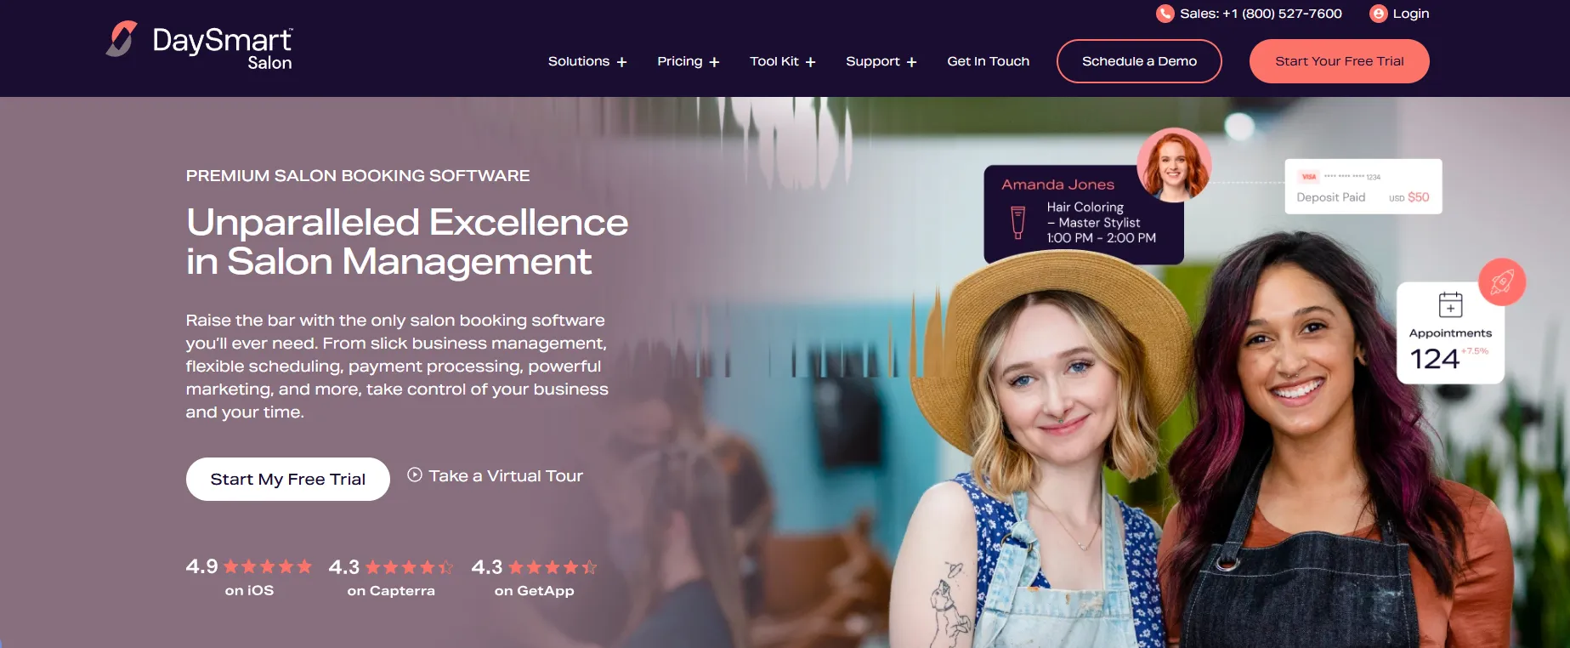Click the 'Appointments' card label
The image size is (1570, 648).
pyautogui.click(x=1450, y=333)
